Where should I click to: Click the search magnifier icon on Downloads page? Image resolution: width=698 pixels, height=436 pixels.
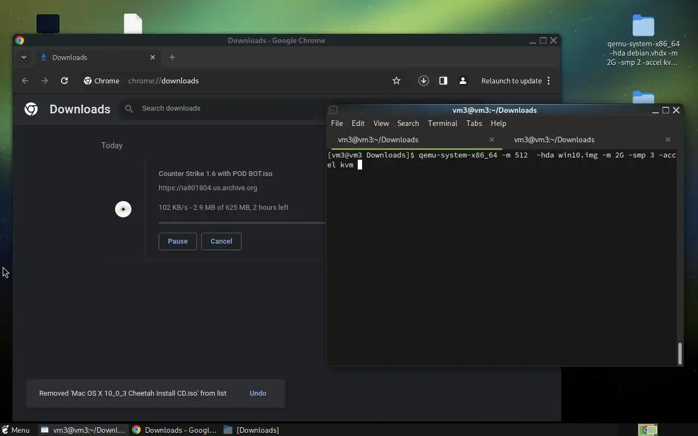[x=129, y=108]
